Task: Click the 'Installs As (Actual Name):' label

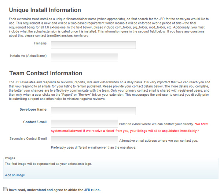Action: coord(29,56)
